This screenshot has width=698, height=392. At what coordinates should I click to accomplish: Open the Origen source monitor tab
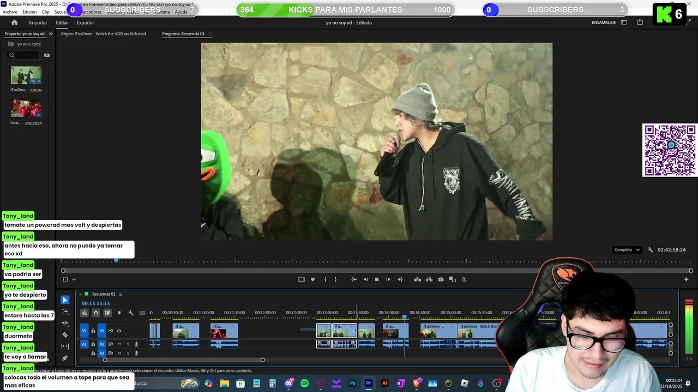pos(103,34)
